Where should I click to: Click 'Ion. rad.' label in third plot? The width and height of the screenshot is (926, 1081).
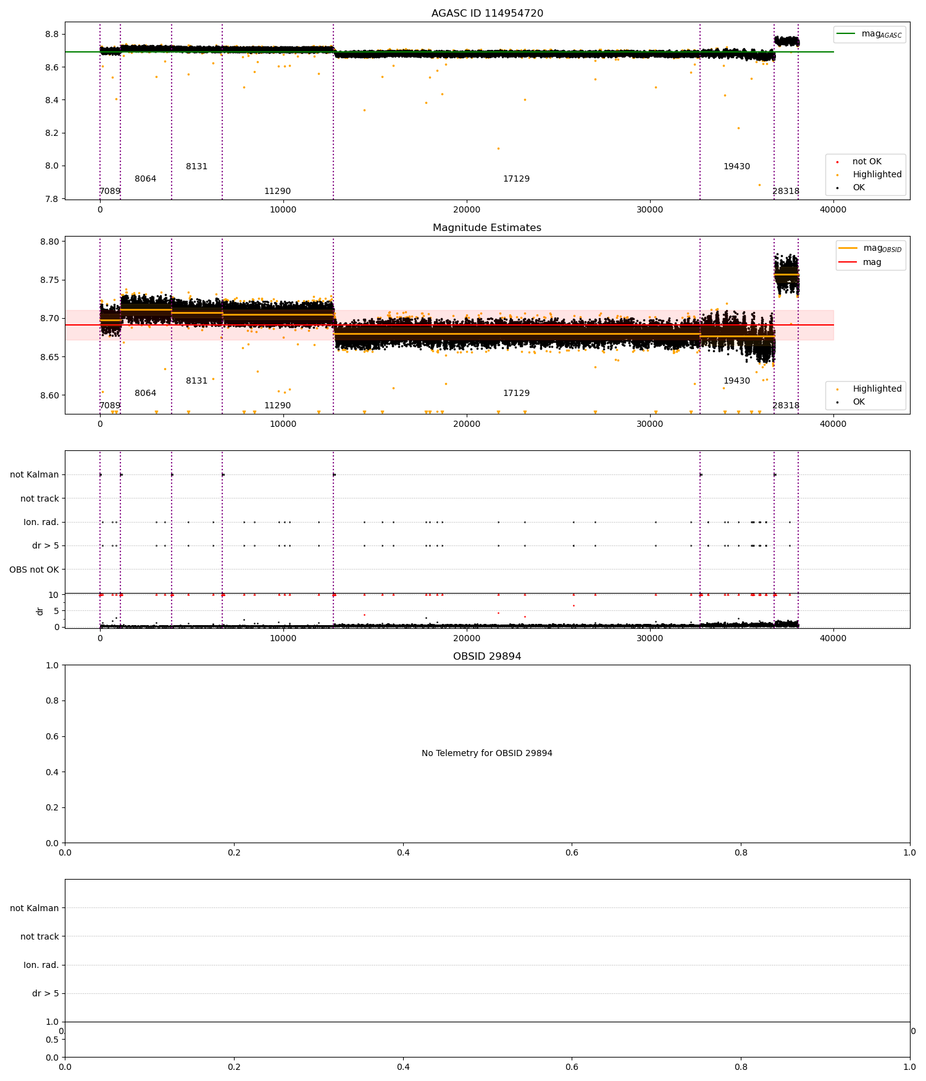(x=41, y=523)
